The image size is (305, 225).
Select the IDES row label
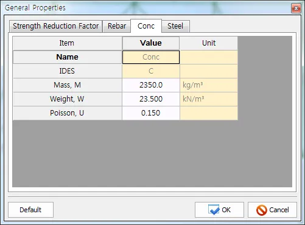pyautogui.click(x=67, y=71)
